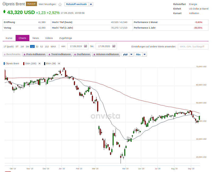Viewport: 213px width, 172px height.
Task: Click the Abs scale button
Action: tap(138, 55)
